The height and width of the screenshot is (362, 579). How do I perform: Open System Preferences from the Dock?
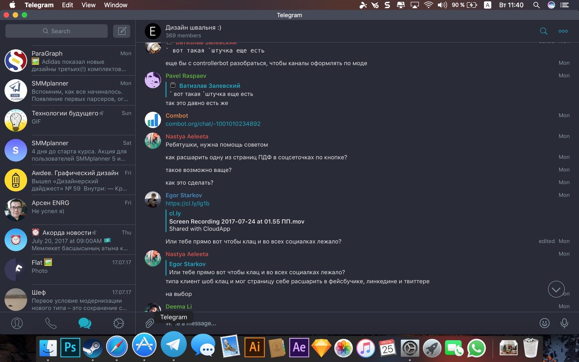coord(410,348)
